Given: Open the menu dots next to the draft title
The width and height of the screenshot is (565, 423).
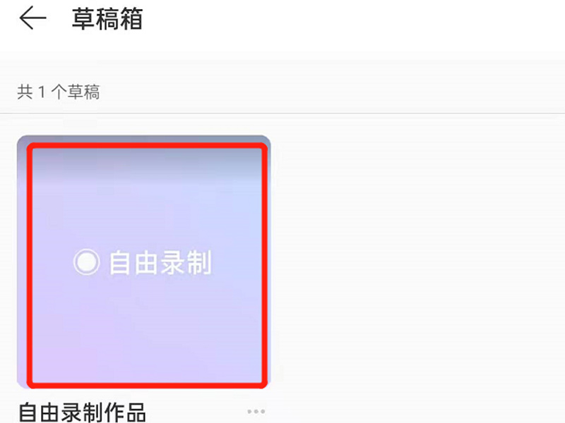Looking at the screenshot, I should 256,411.
